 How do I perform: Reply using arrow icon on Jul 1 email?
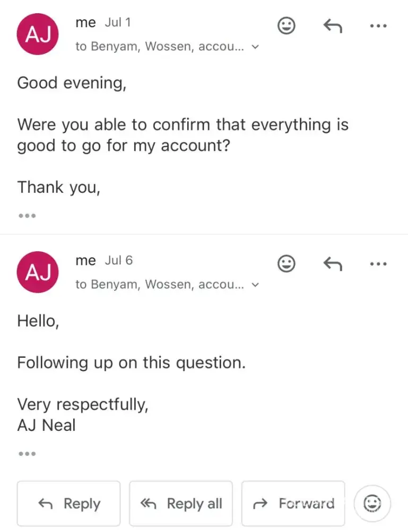(x=333, y=25)
